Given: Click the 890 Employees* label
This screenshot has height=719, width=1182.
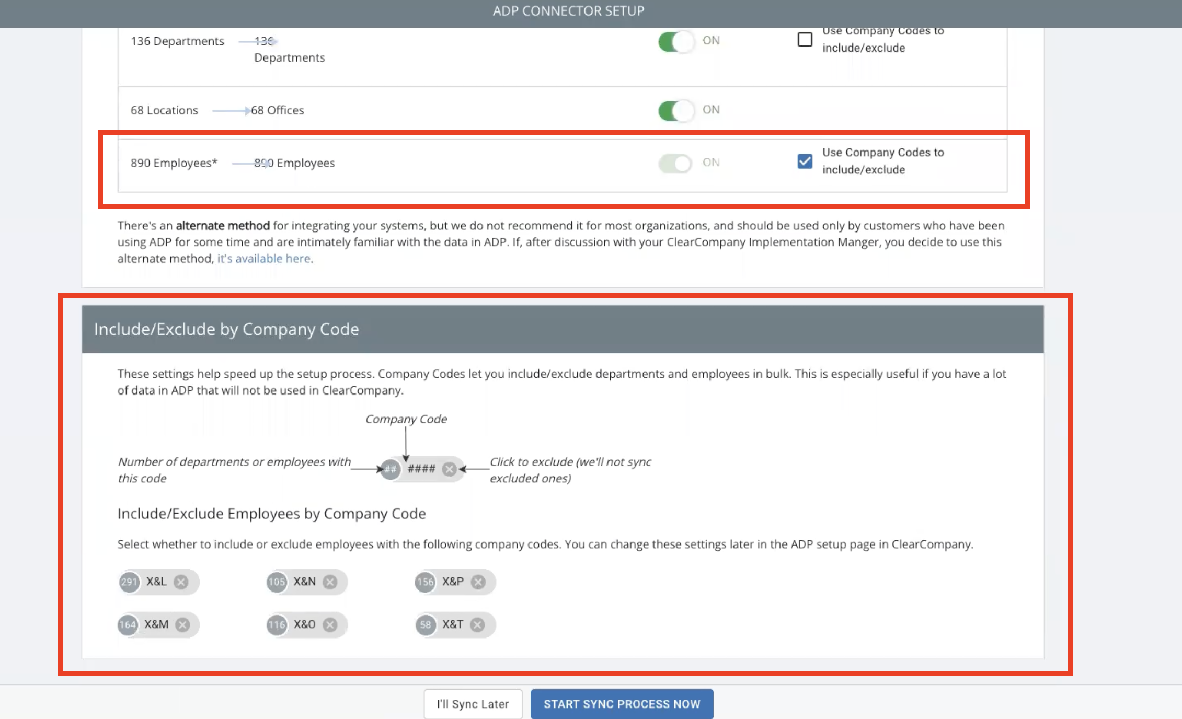Looking at the screenshot, I should (x=174, y=163).
